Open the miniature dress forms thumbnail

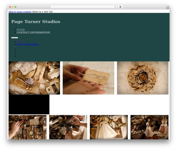click(x=149, y=127)
